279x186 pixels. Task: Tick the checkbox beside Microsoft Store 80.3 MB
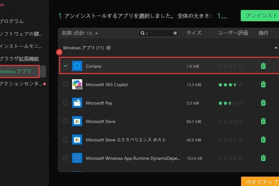point(66,121)
